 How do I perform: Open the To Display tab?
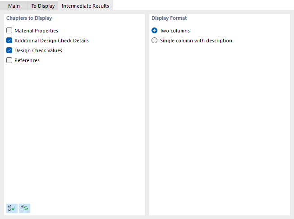(43, 6)
